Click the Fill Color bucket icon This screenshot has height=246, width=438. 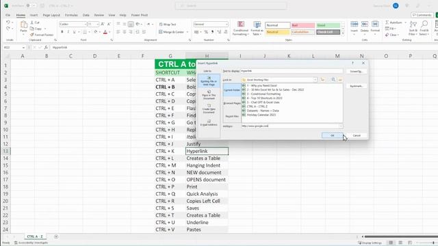[x=96, y=32]
